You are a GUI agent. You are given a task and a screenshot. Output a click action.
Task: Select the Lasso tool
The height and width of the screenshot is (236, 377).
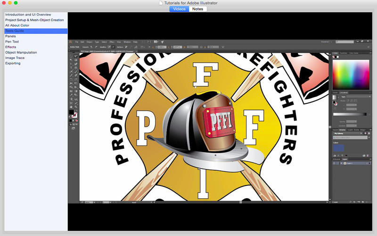point(76,60)
